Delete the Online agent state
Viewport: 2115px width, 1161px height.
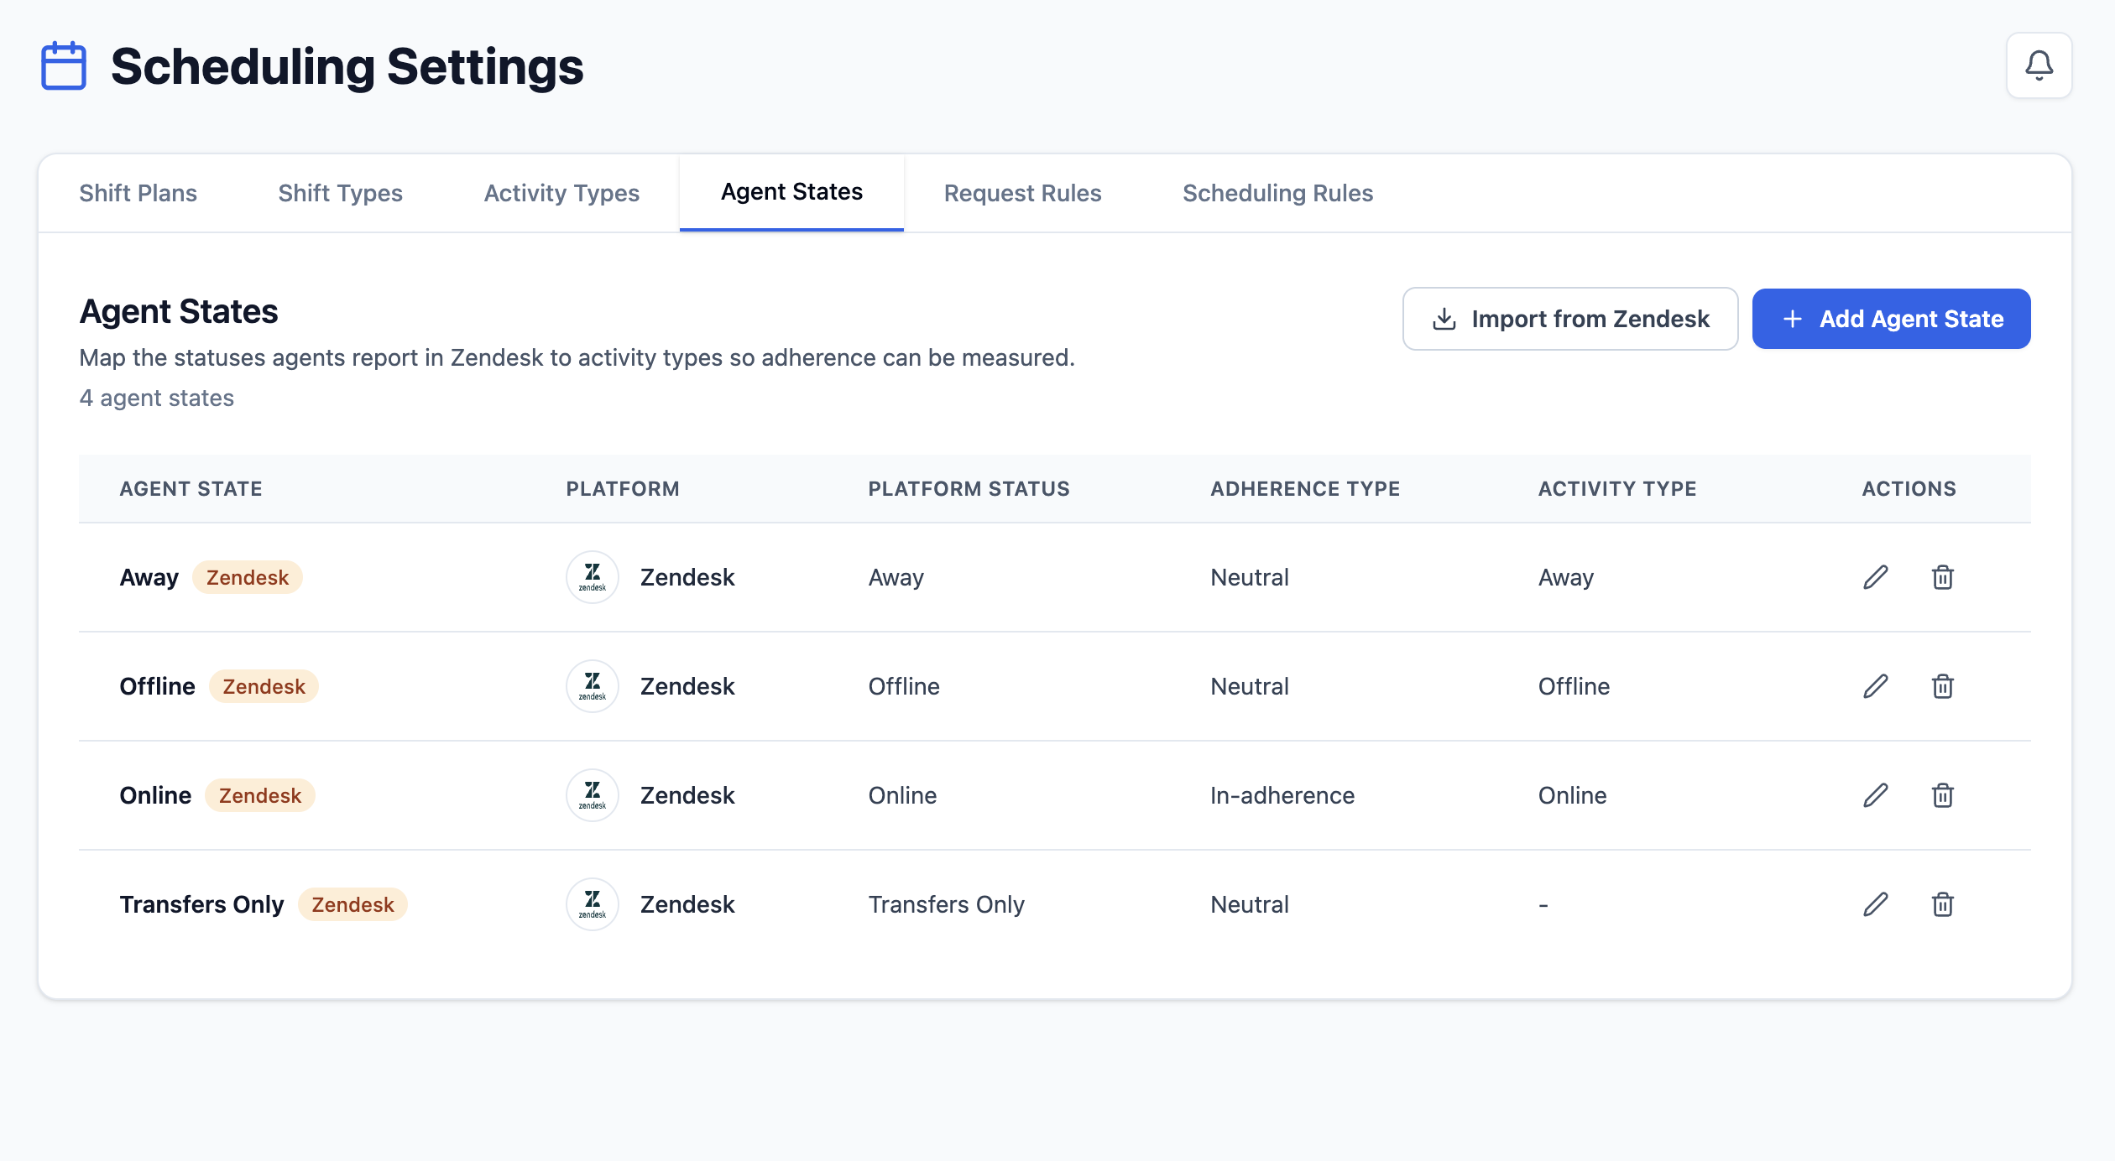pyautogui.click(x=1943, y=795)
